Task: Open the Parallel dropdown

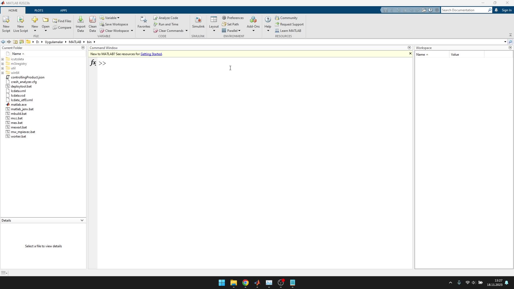Action: click(231, 31)
